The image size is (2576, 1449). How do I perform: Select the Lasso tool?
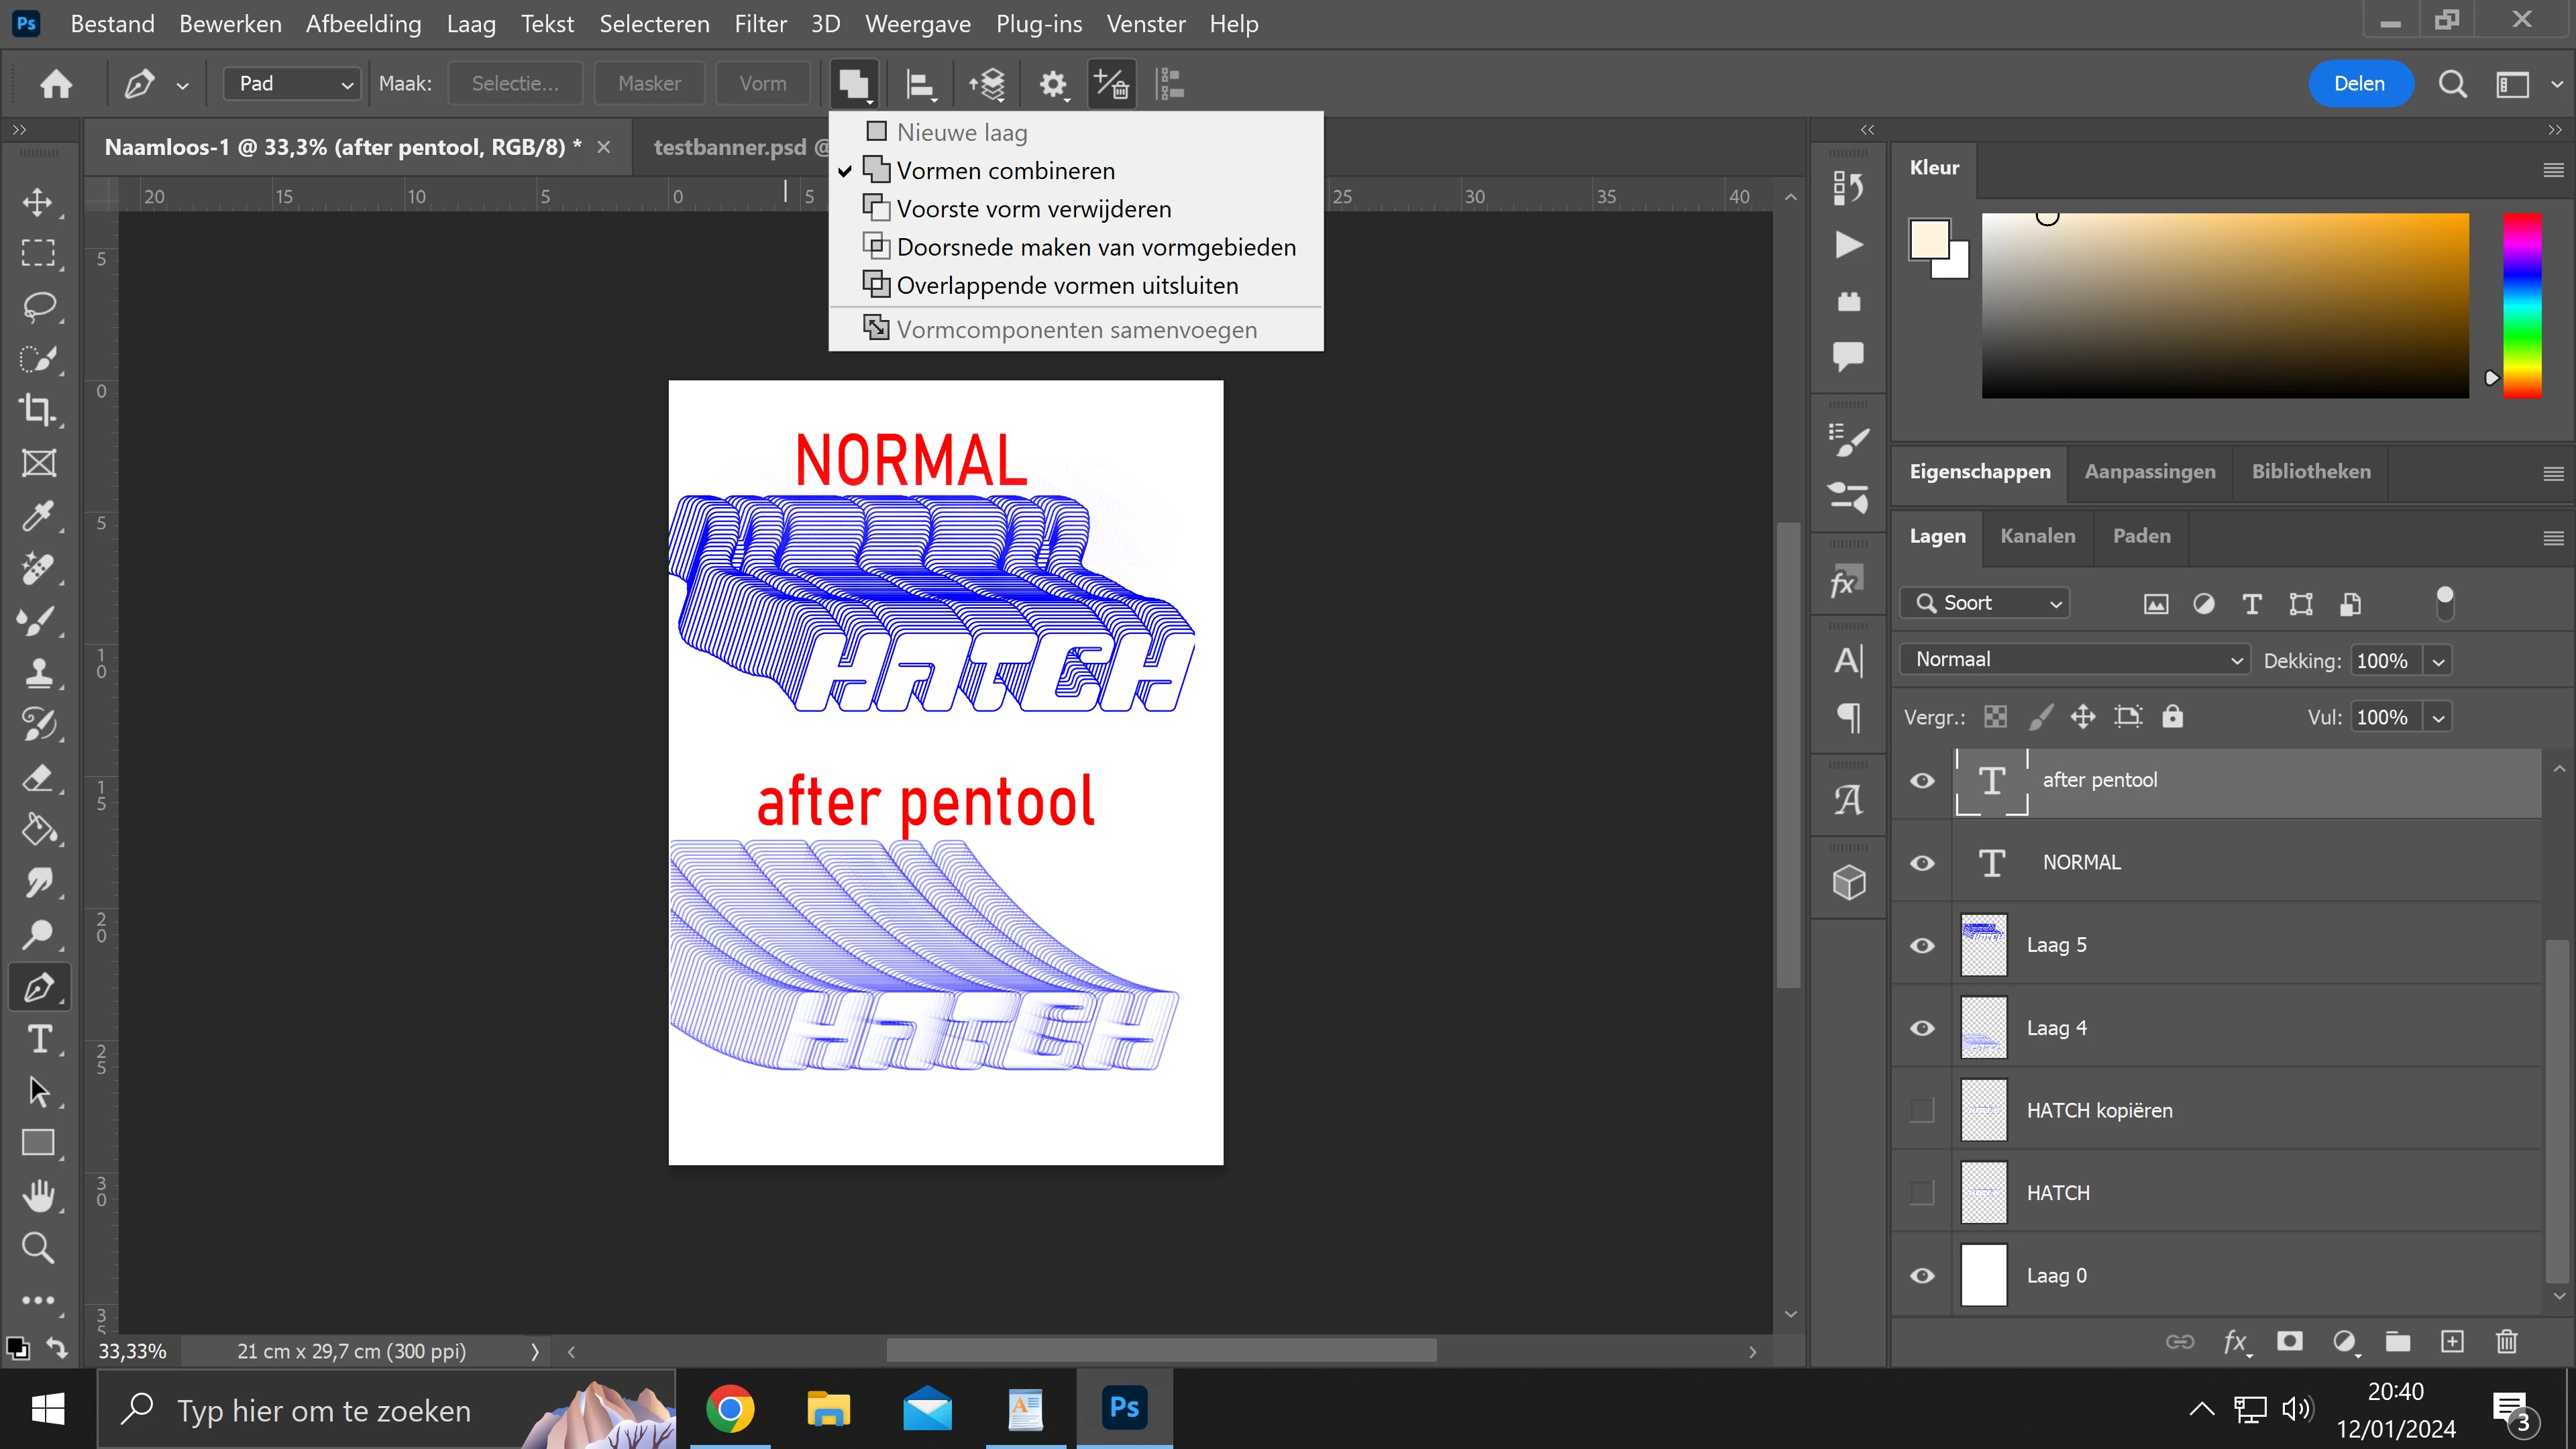tap(38, 305)
